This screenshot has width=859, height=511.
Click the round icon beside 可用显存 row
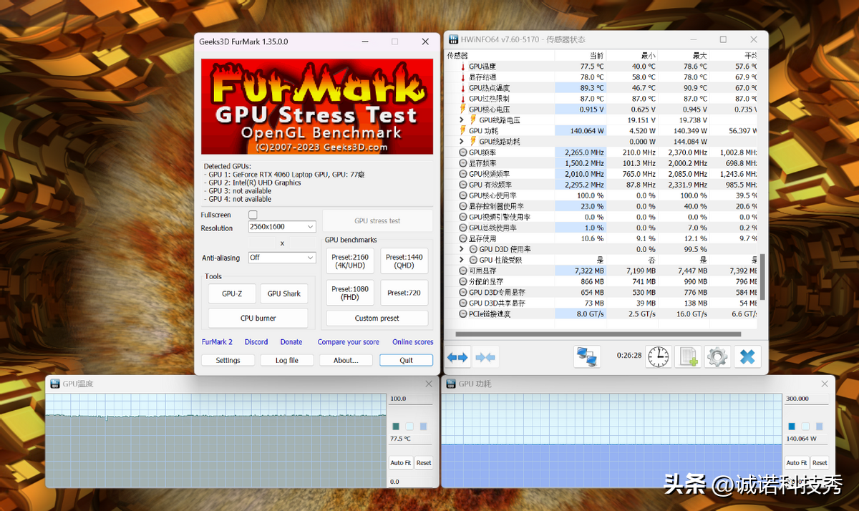462,271
